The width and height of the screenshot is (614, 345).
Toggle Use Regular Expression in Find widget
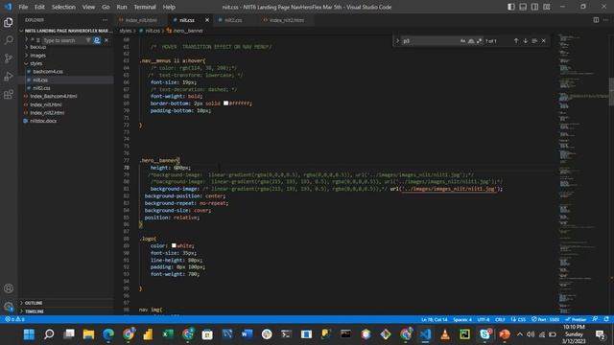tap(480, 40)
